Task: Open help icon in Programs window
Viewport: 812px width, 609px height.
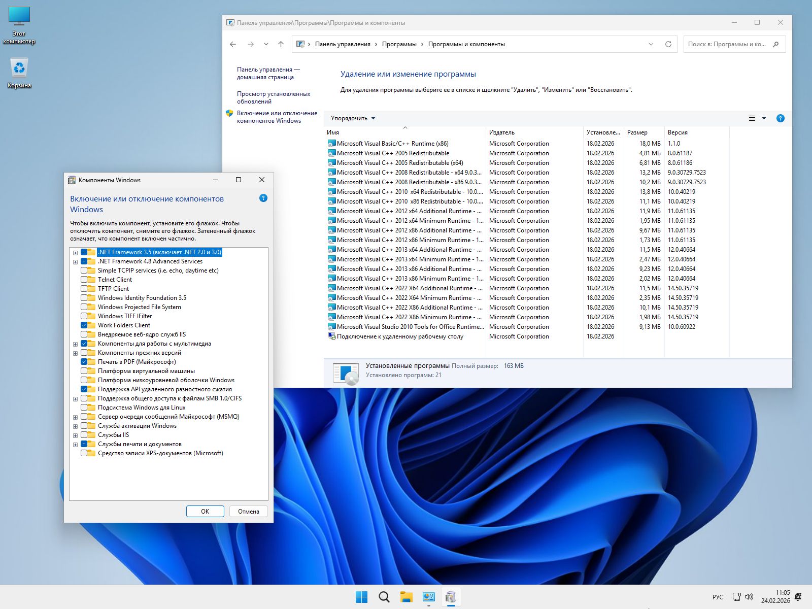Action: [780, 118]
